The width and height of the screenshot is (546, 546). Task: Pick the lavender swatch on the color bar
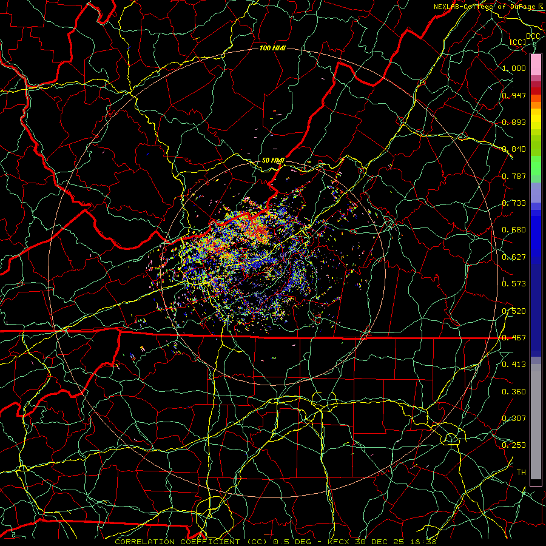536,192
